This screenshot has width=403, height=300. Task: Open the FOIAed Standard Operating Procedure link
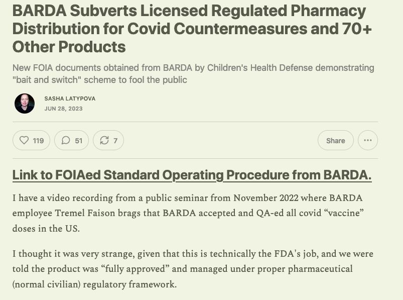click(x=192, y=175)
